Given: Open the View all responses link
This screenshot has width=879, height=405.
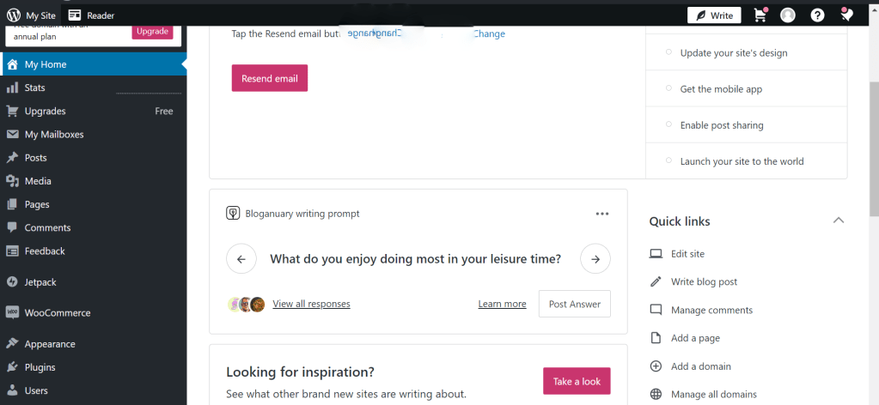Looking at the screenshot, I should (x=311, y=304).
